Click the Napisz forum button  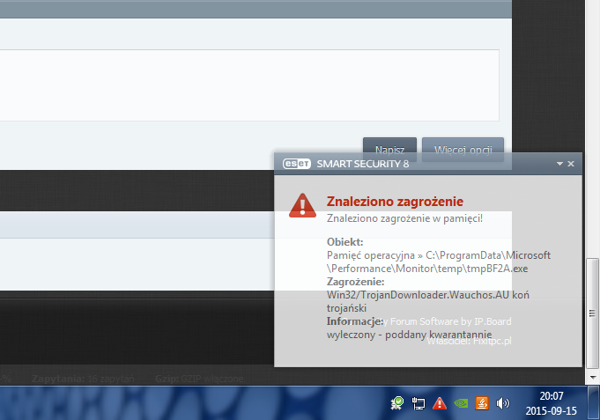[389, 150]
